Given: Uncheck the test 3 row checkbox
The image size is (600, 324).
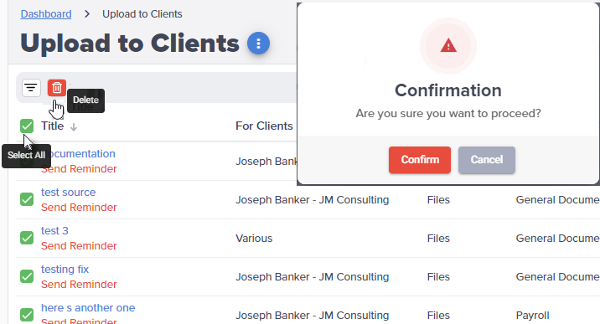Looking at the screenshot, I should (27, 238).
